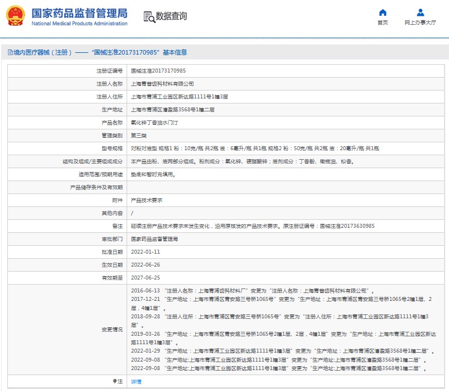
Task: Click the 注册人名称 row label
Action: coord(109,84)
